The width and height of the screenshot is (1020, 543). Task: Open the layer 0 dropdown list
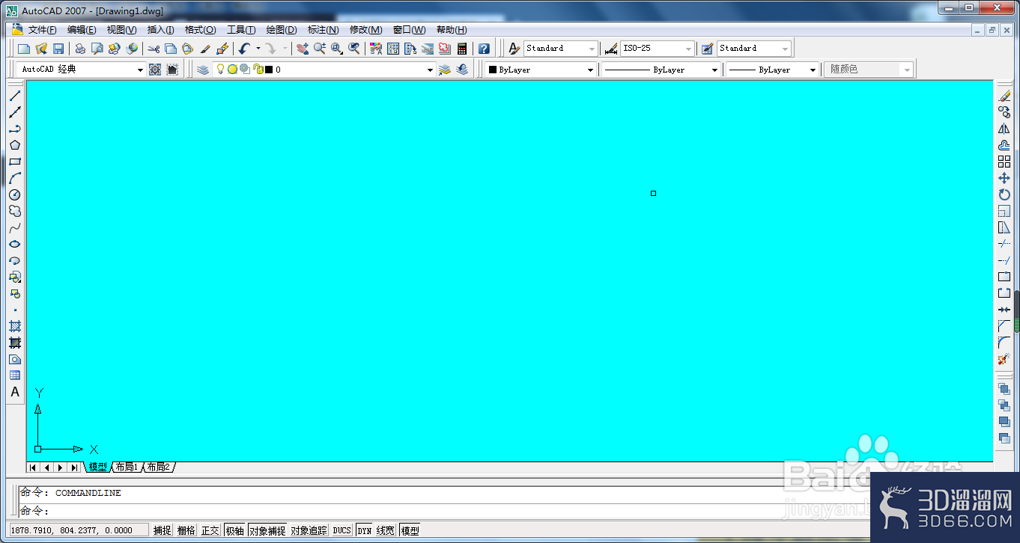point(430,70)
